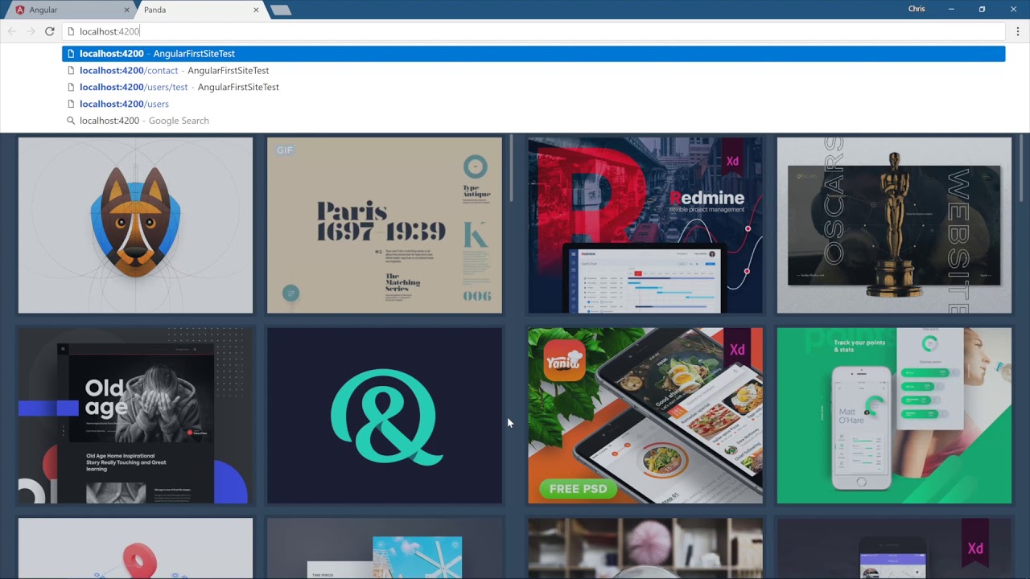Click the right column vertical scrollbar

(1022, 168)
